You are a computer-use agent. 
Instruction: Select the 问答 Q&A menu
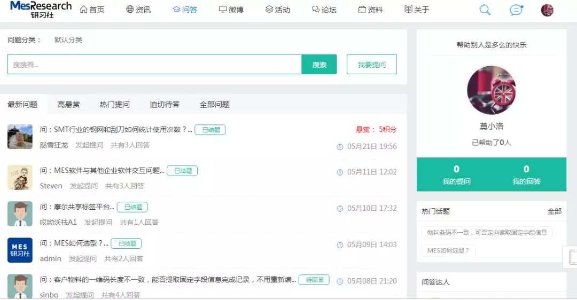pos(185,10)
